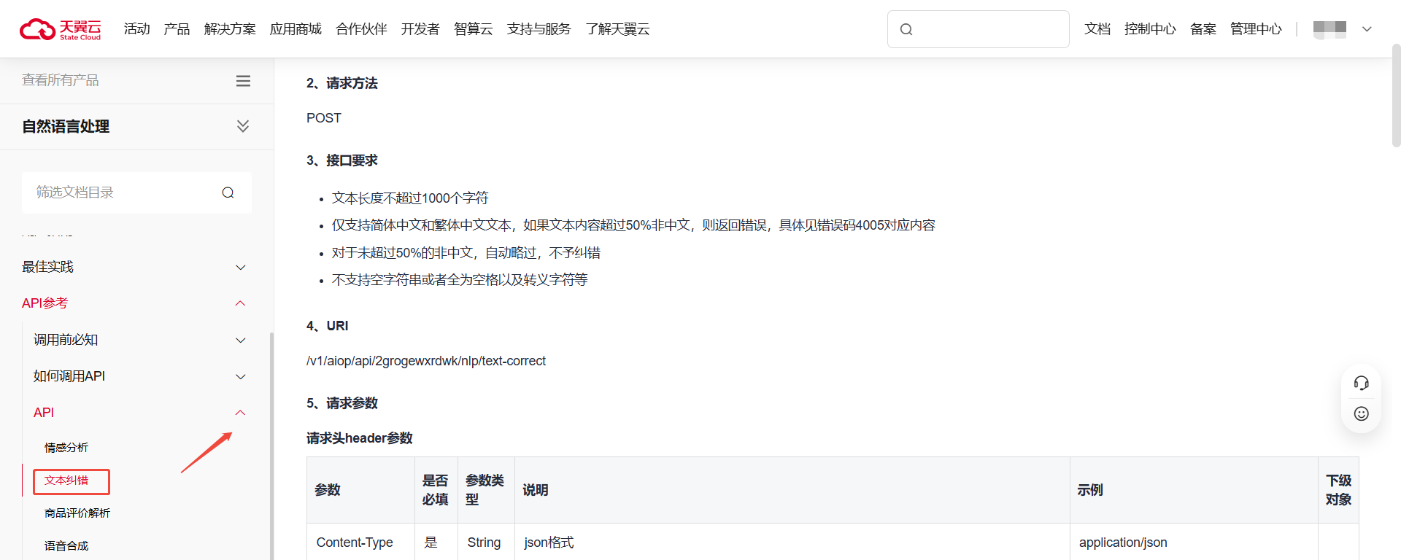Expand the user account dropdown arrow

(1367, 29)
